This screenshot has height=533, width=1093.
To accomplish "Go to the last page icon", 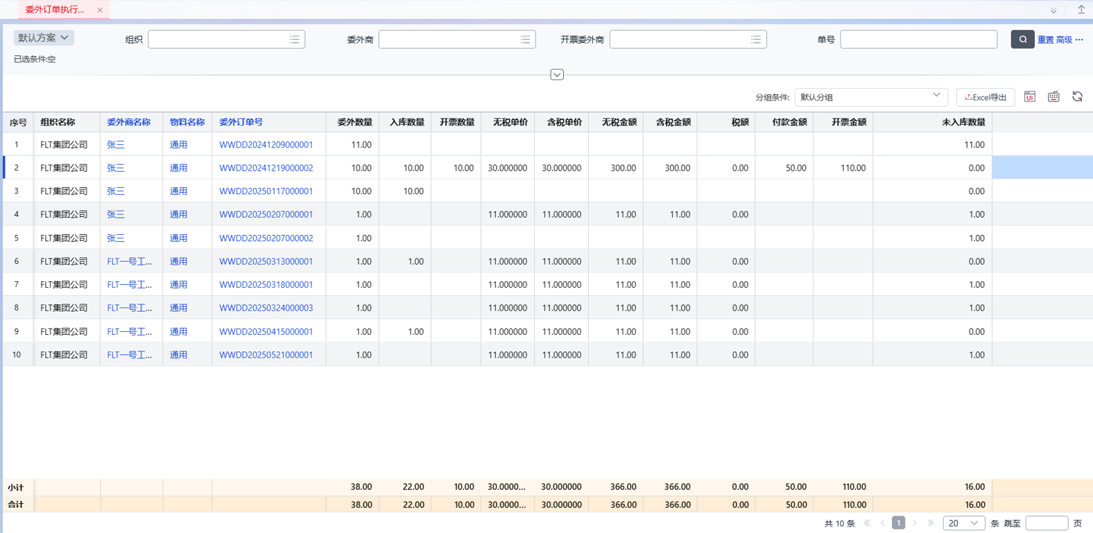I will (x=931, y=523).
